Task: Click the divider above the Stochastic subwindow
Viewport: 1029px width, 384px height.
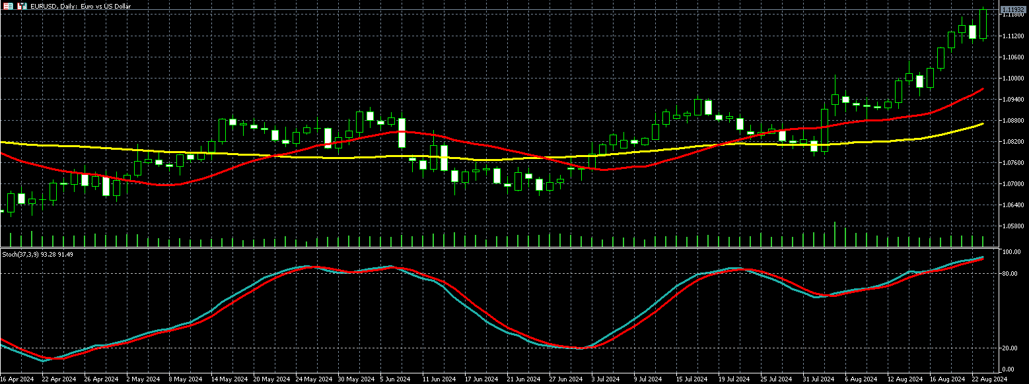Action: click(502, 248)
